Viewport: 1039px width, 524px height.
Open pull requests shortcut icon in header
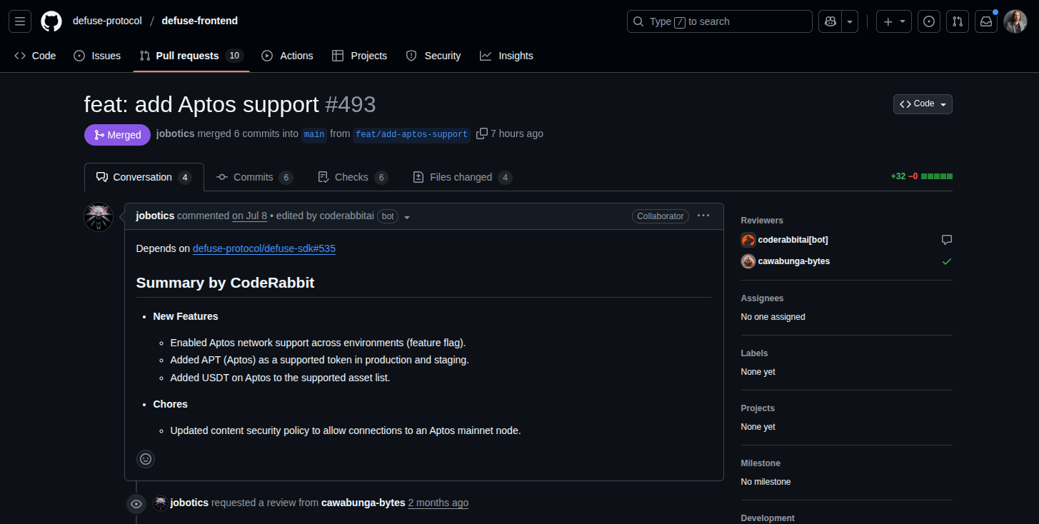958,21
